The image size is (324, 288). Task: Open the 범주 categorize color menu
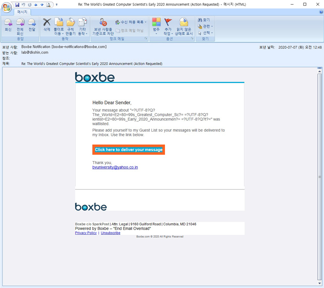click(x=156, y=26)
